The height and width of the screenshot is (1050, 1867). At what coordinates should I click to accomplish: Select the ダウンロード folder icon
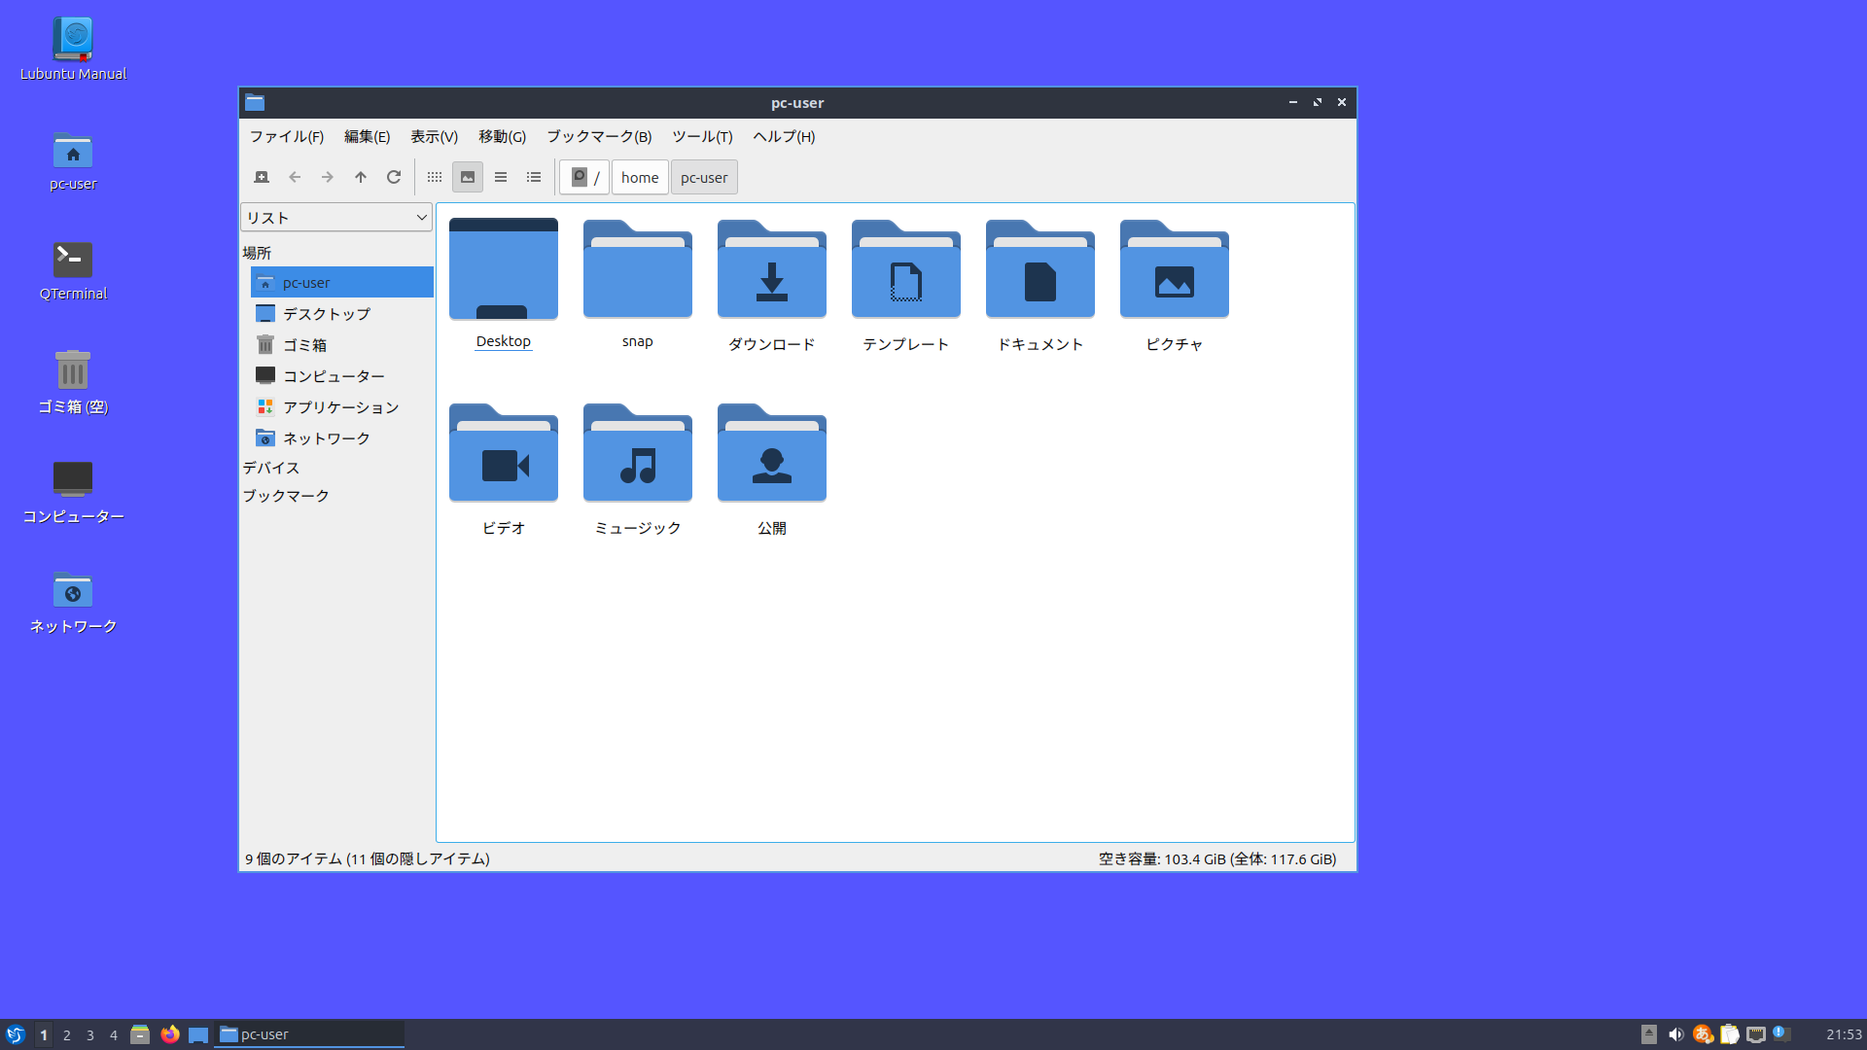tap(771, 270)
